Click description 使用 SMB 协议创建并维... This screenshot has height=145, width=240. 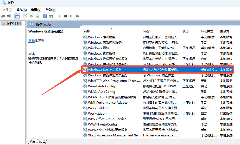[161, 113]
